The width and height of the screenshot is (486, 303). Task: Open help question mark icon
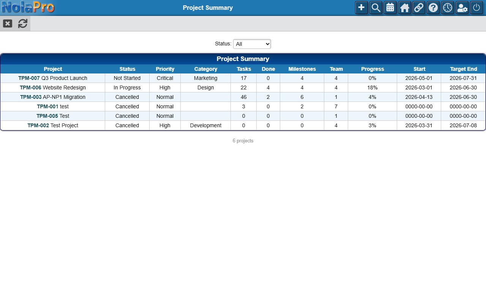point(433,8)
